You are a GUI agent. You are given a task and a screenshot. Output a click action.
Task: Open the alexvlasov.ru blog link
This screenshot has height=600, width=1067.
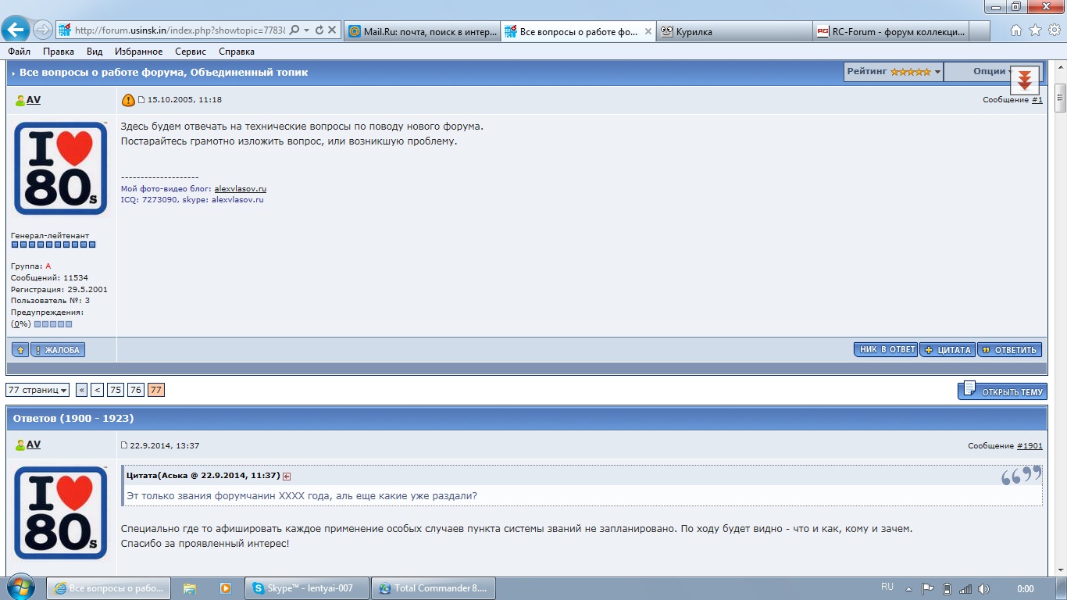click(240, 189)
